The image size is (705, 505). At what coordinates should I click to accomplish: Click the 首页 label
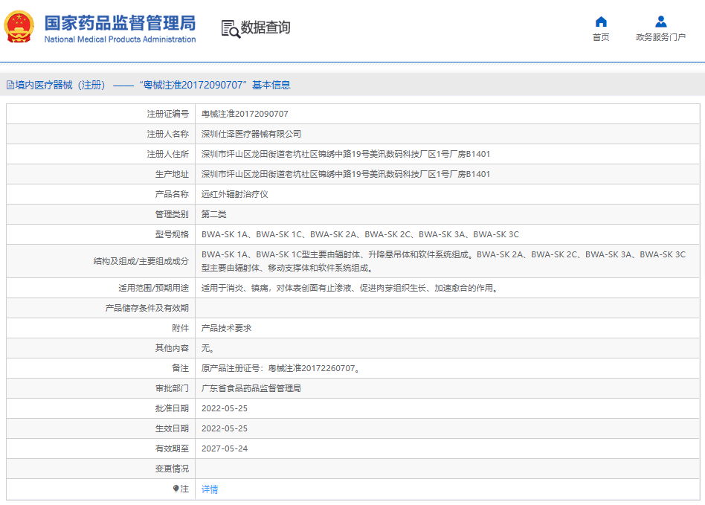601,37
